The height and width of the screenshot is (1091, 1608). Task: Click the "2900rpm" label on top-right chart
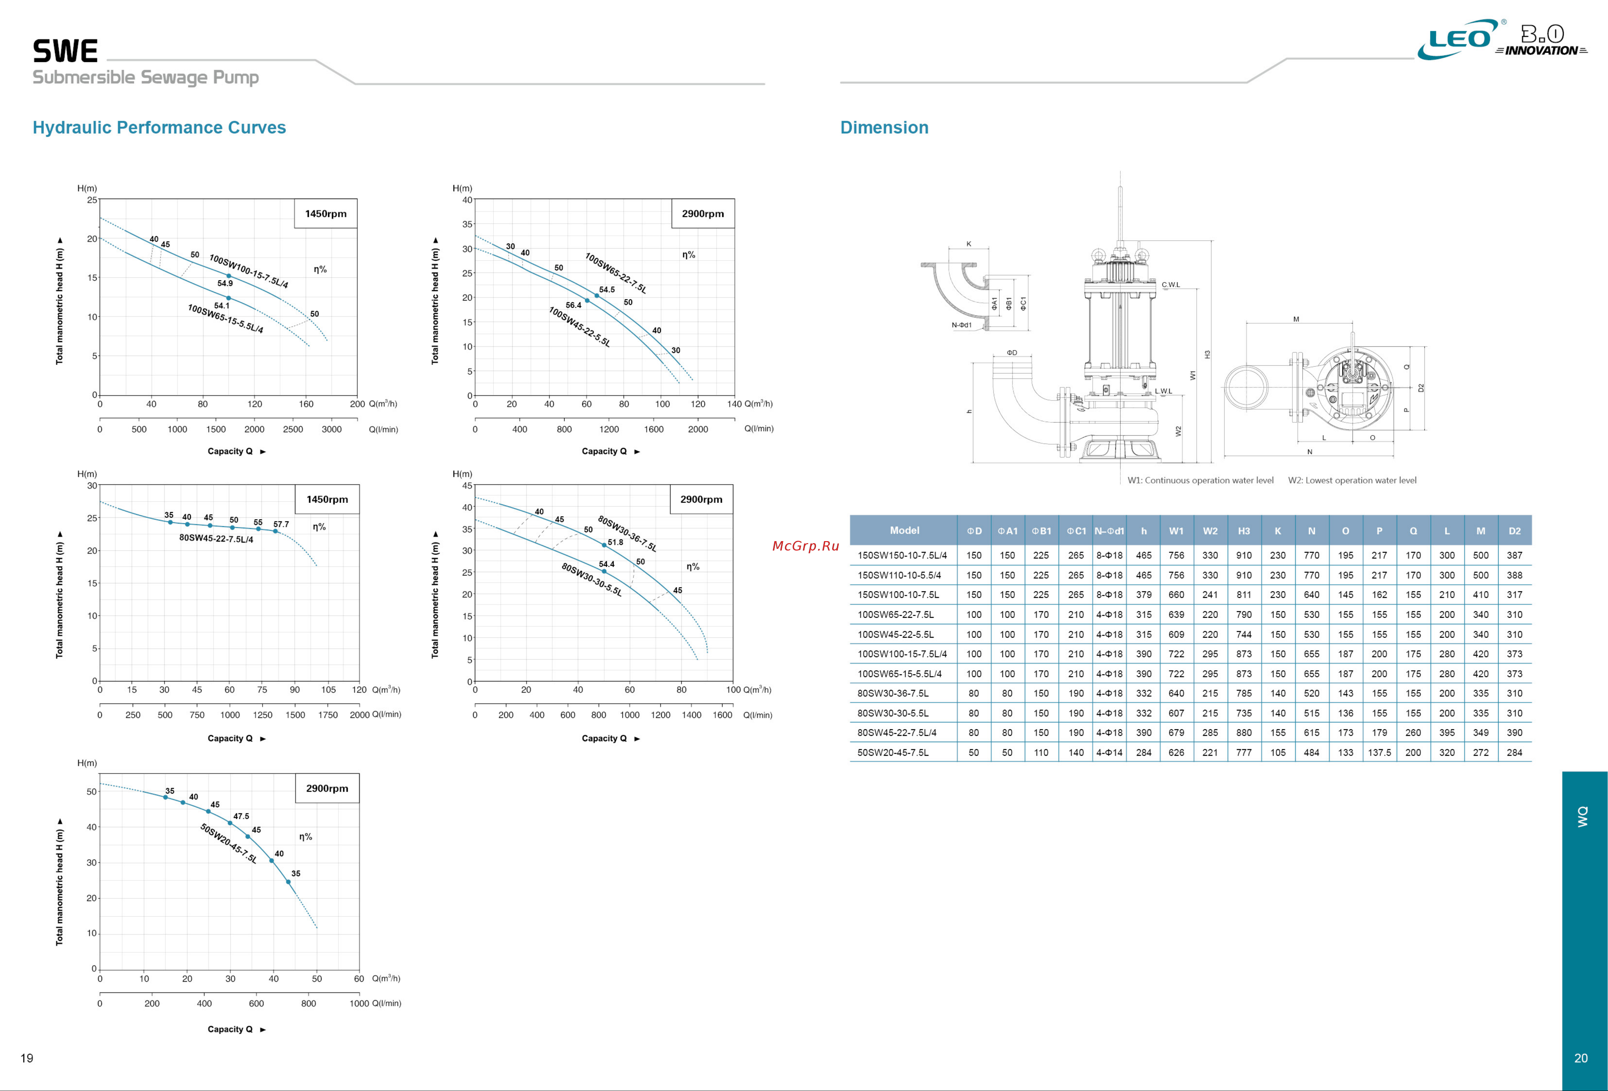point(703,214)
